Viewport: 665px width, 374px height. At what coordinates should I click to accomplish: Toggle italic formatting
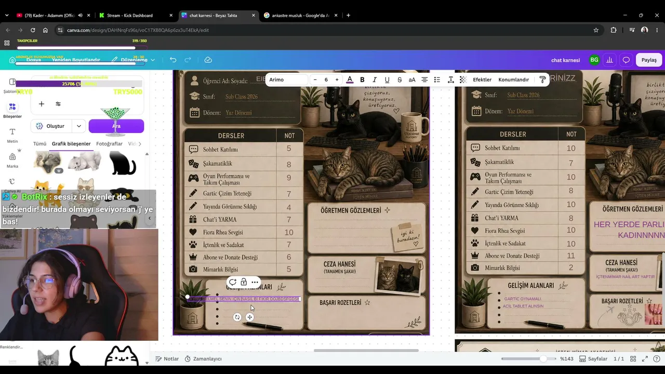pyautogui.click(x=375, y=79)
